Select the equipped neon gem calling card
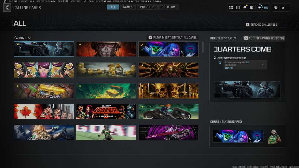Screen dimensions: 299x168 pyautogui.click(x=168, y=49)
